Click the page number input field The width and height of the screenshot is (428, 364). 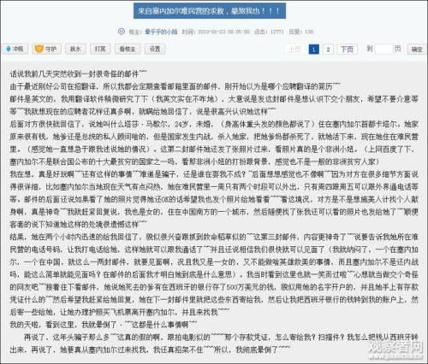click(383, 50)
